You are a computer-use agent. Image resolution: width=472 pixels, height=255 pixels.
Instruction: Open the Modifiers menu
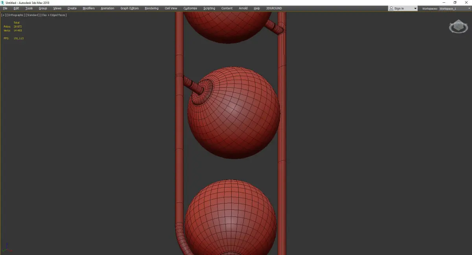coord(88,8)
